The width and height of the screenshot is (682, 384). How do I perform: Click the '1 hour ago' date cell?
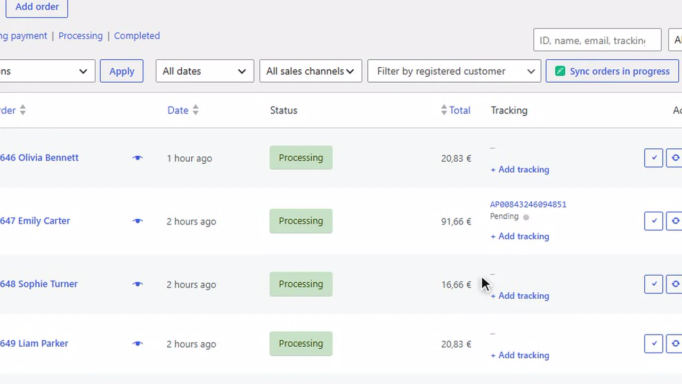click(189, 158)
